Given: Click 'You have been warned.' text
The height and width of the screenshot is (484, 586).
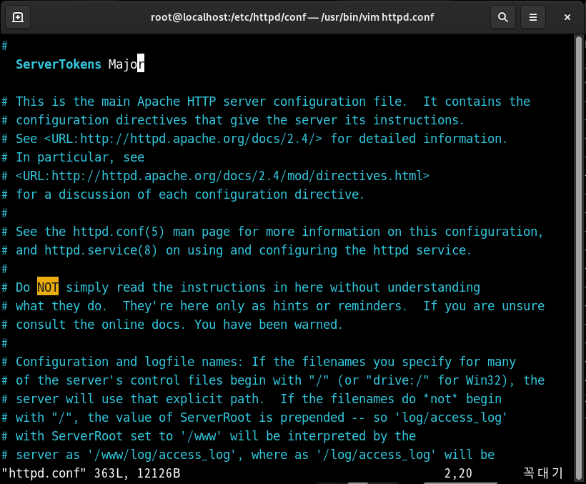Looking at the screenshot, I should pyautogui.click(x=268, y=325).
